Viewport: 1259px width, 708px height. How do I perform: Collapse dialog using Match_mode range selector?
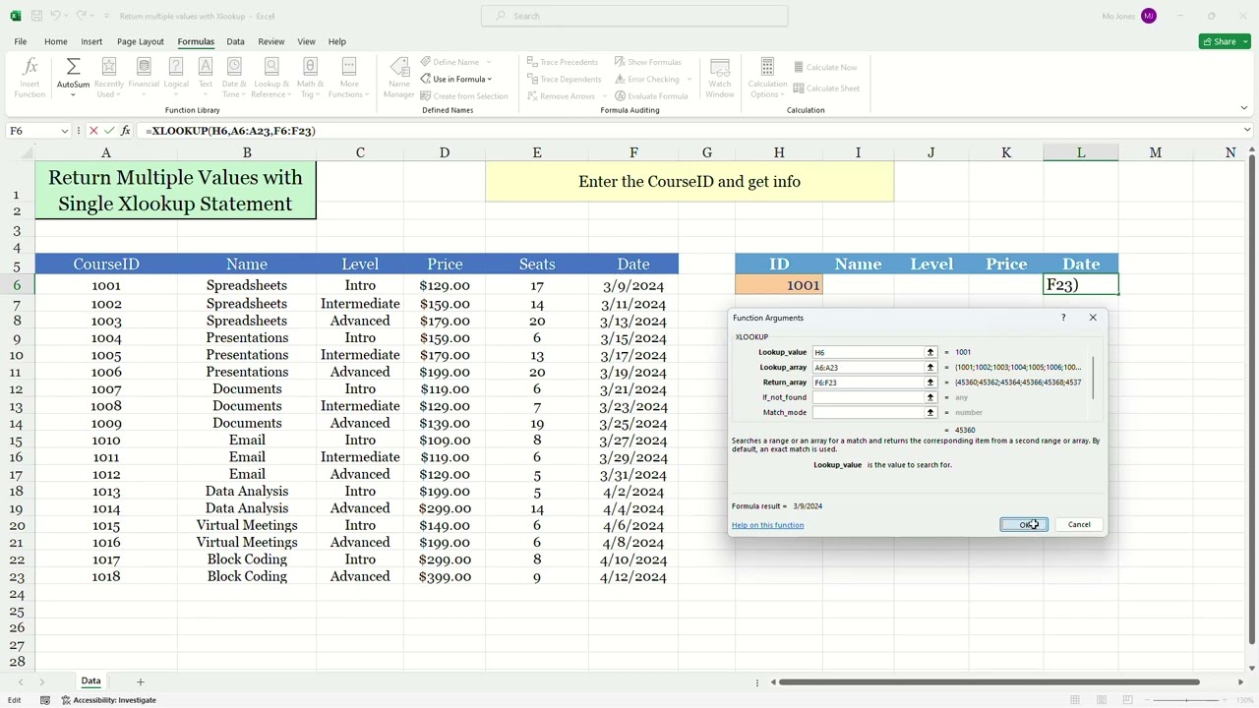coord(929,412)
